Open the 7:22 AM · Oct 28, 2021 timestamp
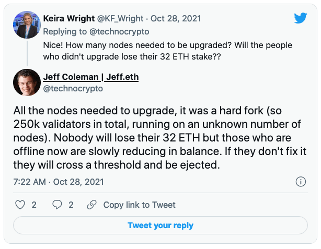321x249 pixels. pos(59,182)
